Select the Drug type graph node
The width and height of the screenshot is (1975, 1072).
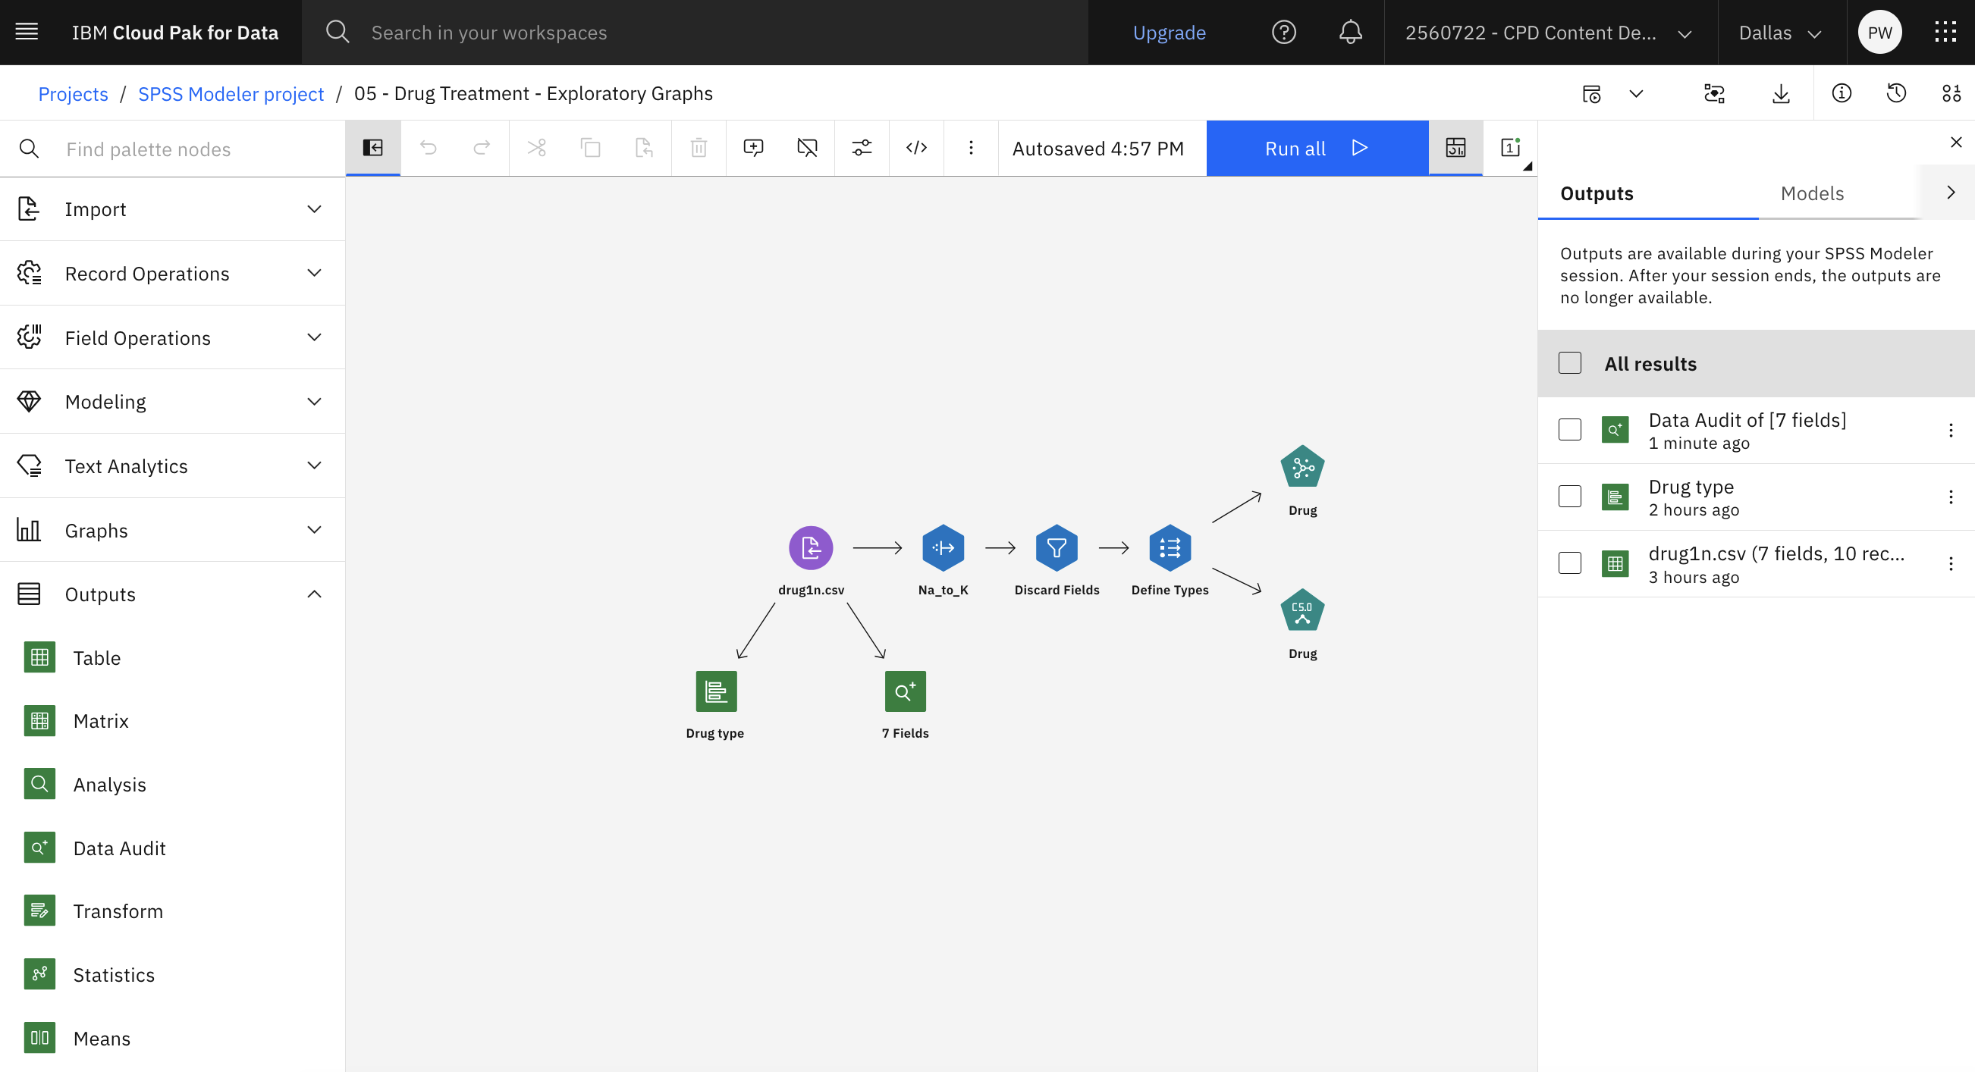tap(716, 691)
